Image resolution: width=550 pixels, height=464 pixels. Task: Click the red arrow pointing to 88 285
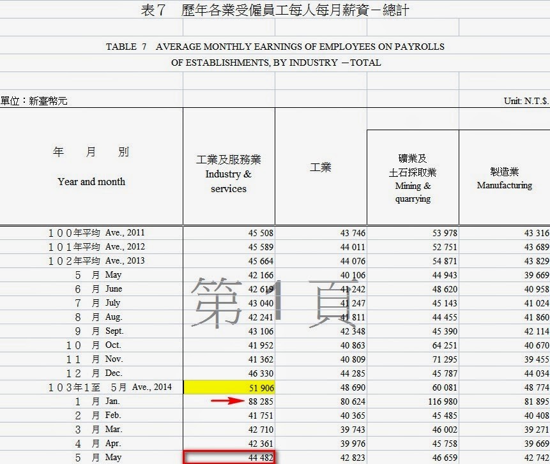[227, 401]
